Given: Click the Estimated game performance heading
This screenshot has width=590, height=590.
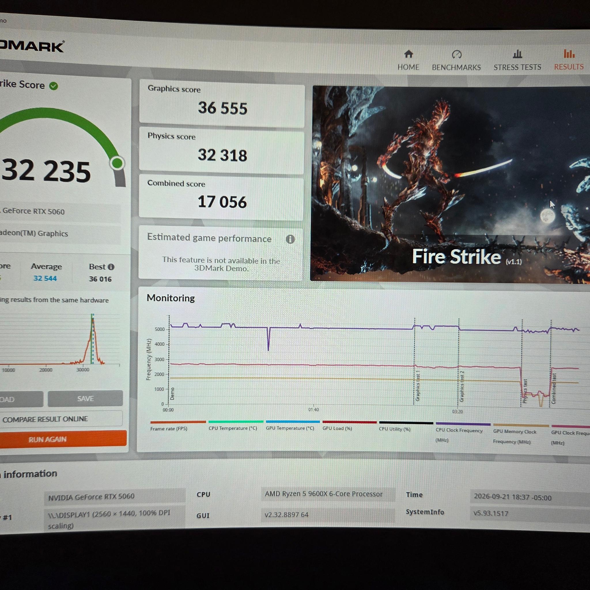Looking at the screenshot, I should 209,238.
